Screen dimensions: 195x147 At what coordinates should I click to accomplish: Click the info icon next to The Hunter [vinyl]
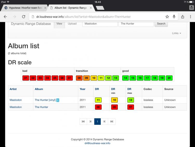pos(58,100)
